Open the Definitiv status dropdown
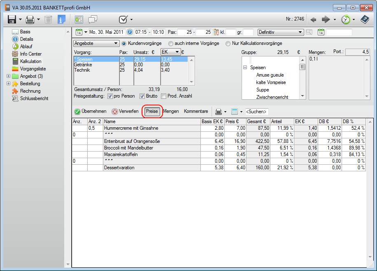This screenshot has width=377, height=271. pyautogui.click(x=280, y=32)
